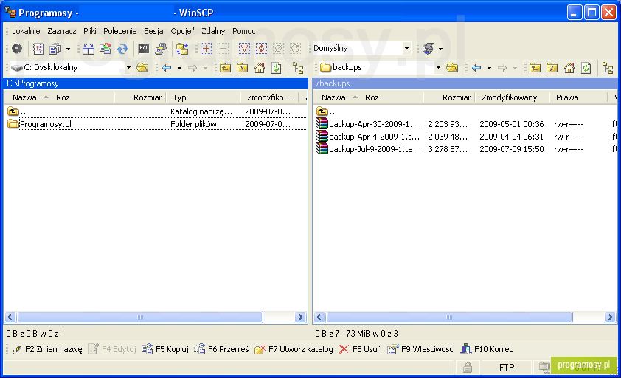This screenshot has height=378, width=621.
Task: Click the queue documents icon in main toolbar
Action: 55,49
